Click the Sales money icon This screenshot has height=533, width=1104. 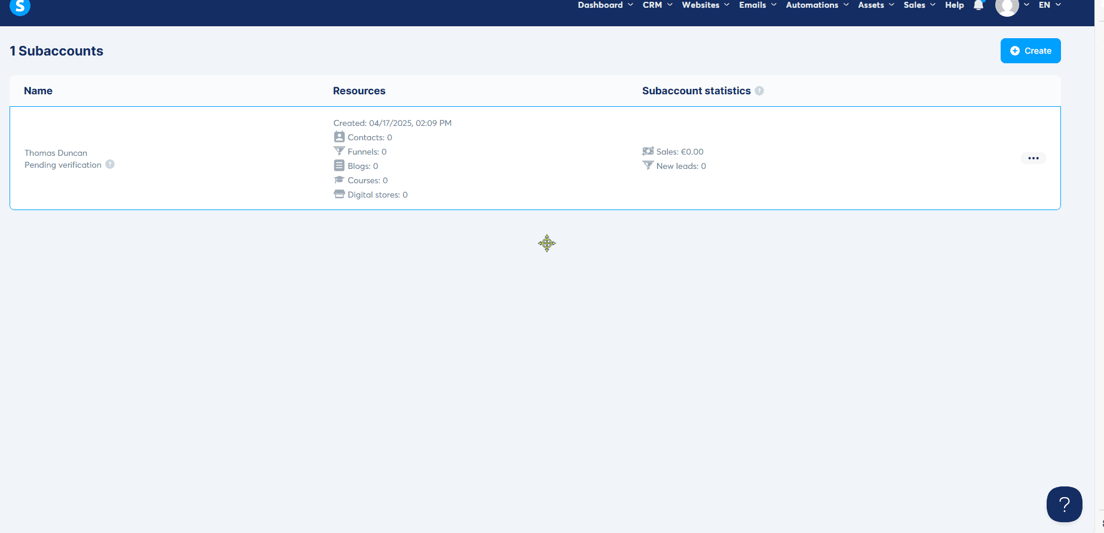coord(648,152)
